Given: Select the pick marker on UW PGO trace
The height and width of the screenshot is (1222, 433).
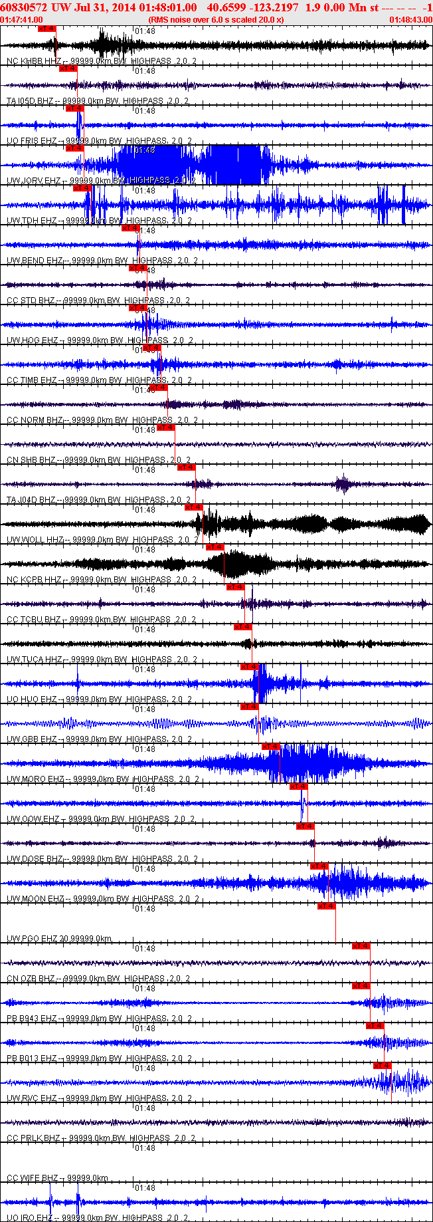Looking at the screenshot, I should point(326,906).
